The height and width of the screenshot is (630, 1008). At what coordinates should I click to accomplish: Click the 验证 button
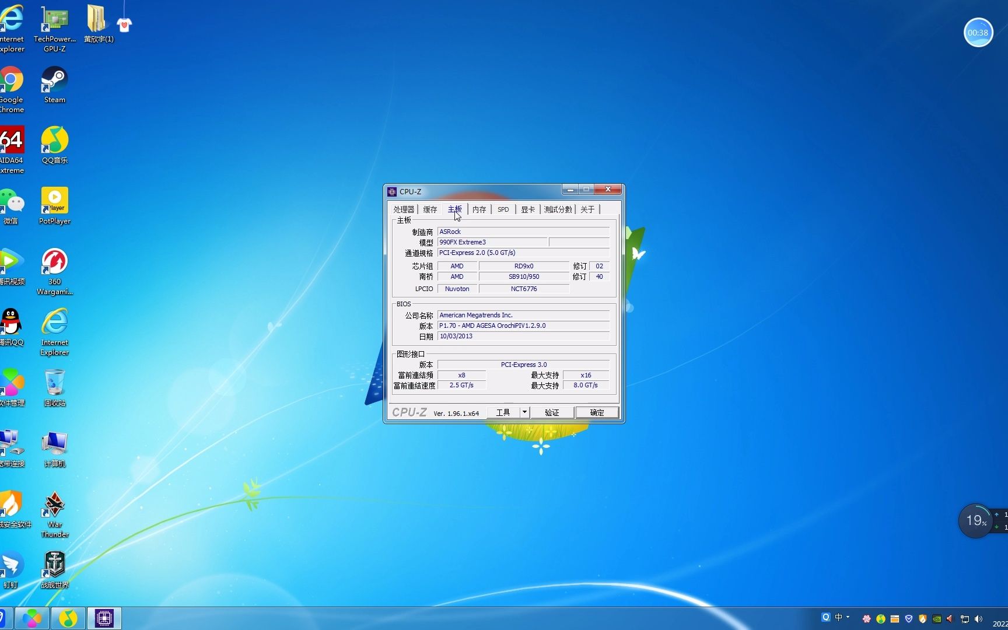(552, 412)
